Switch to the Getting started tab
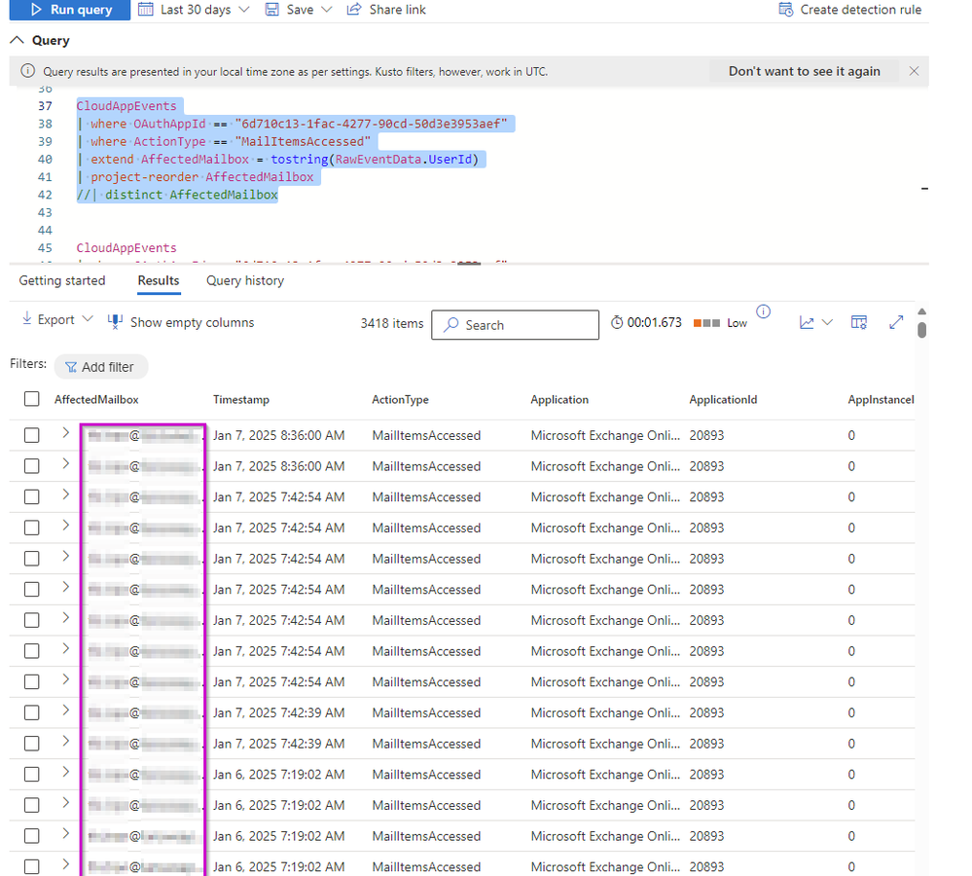The width and height of the screenshot is (972, 876). click(x=62, y=280)
